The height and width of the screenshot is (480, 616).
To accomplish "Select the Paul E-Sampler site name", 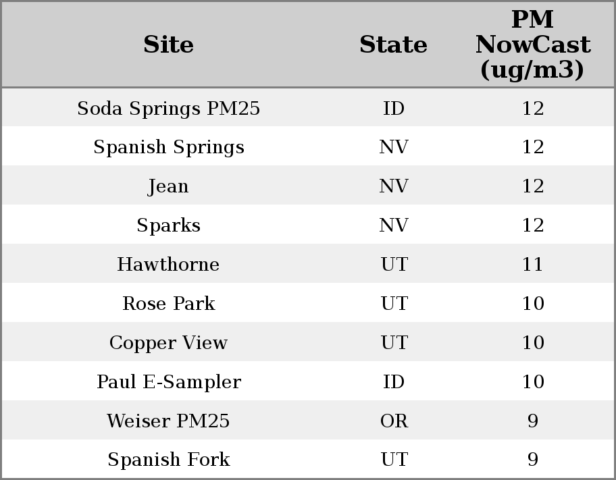I will pyautogui.click(x=168, y=381).
